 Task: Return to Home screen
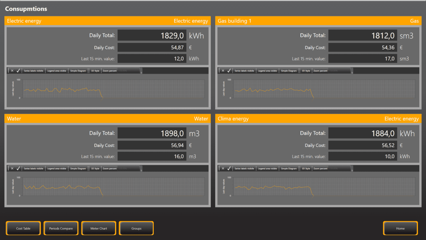(x=400, y=228)
